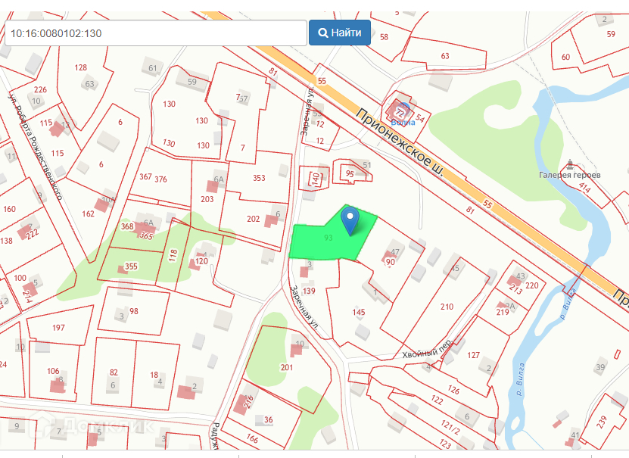Click the cadastral number search field

[x=156, y=33]
